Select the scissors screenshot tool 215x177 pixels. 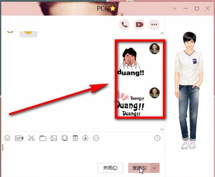click(31, 138)
